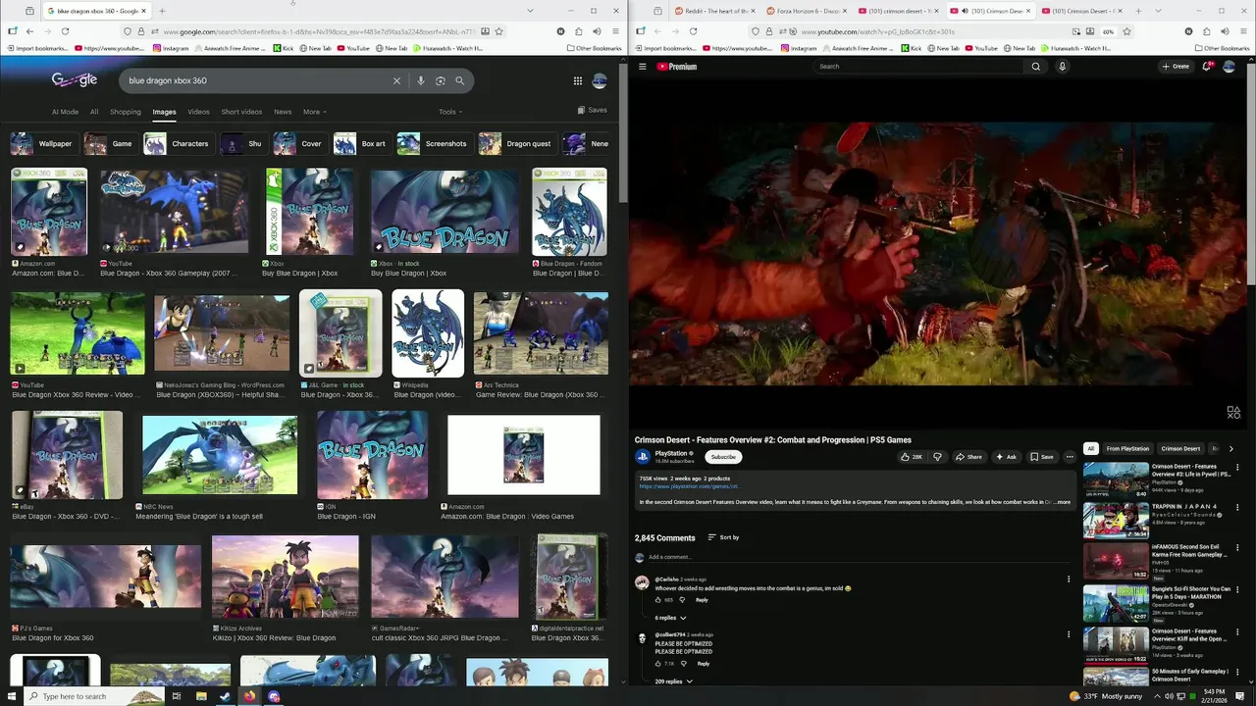Click the Windows Start button
1256x706 pixels.
tap(10, 696)
